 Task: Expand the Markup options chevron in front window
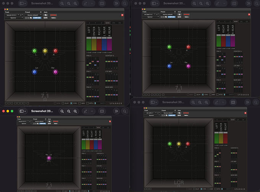coord(92,111)
